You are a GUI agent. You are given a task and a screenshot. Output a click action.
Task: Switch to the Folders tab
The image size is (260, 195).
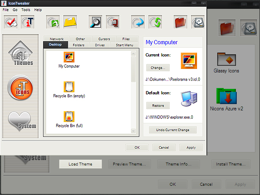point(79,45)
